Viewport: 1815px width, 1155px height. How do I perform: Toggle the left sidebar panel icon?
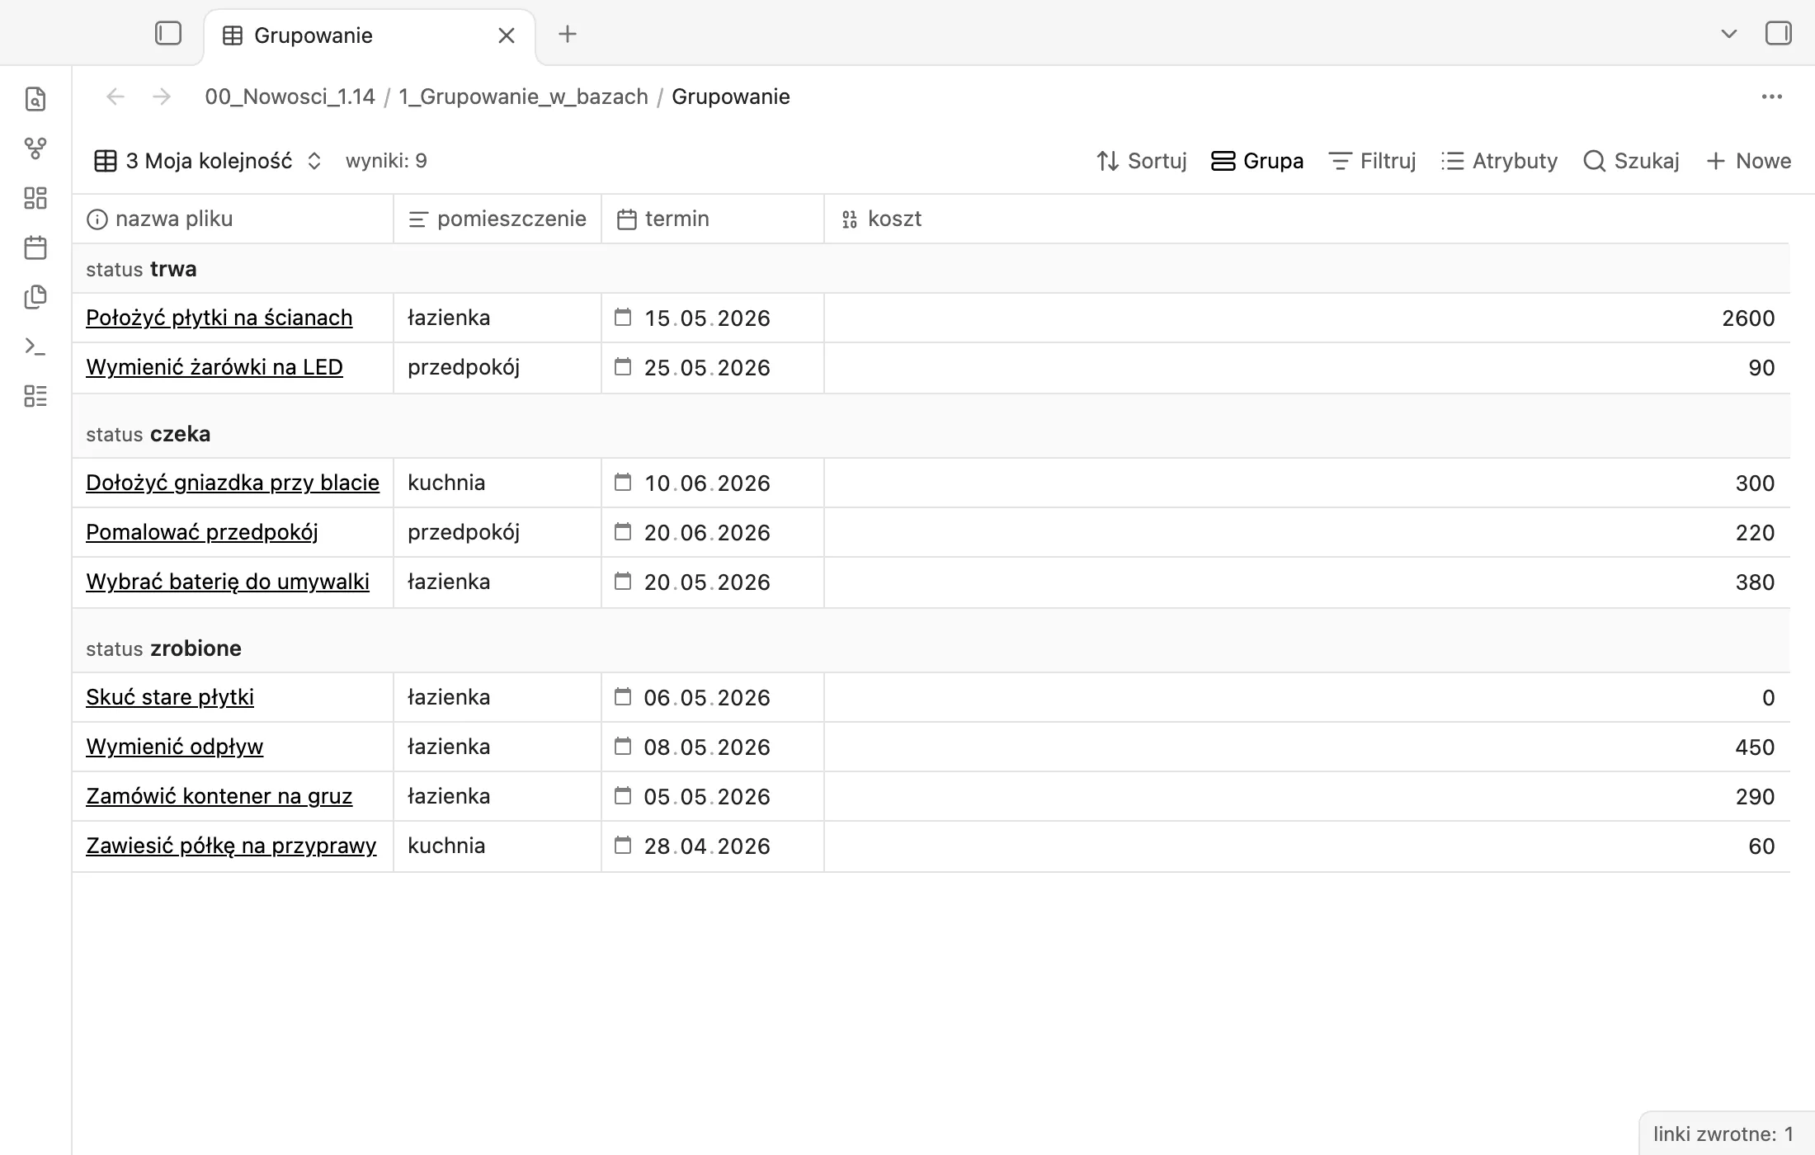[x=168, y=34]
